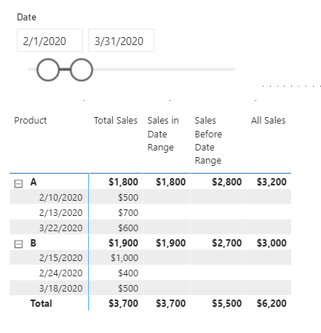
Task: Select the 3/22/2020 row
Action: point(151,228)
